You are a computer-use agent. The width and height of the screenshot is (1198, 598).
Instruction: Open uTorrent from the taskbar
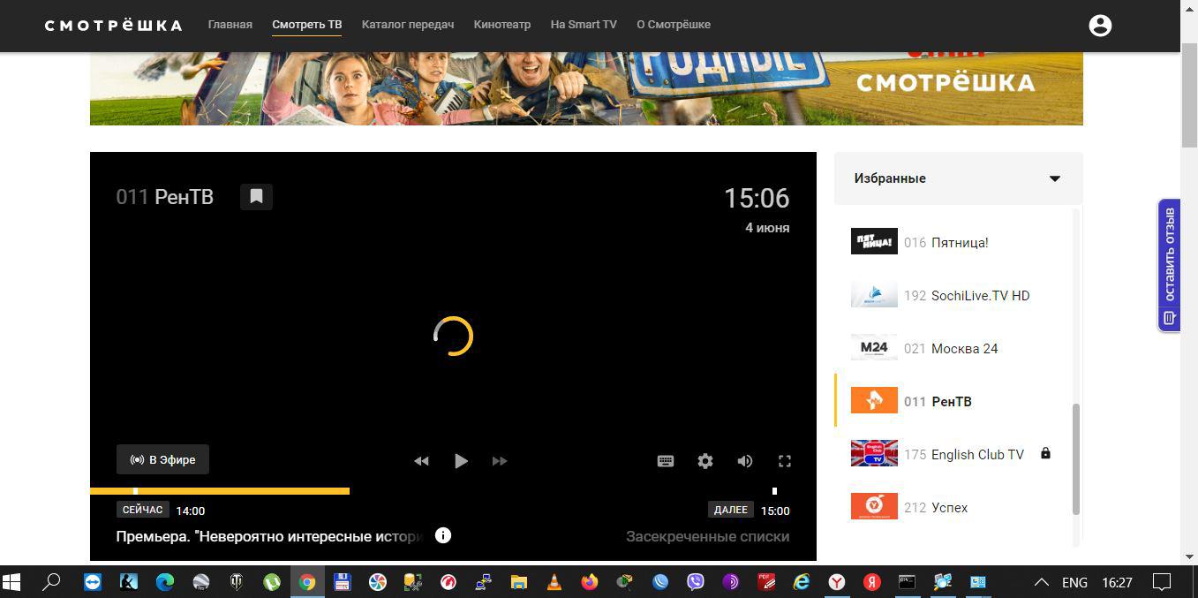tap(272, 582)
